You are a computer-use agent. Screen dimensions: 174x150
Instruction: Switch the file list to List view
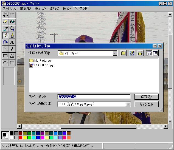(149, 53)
